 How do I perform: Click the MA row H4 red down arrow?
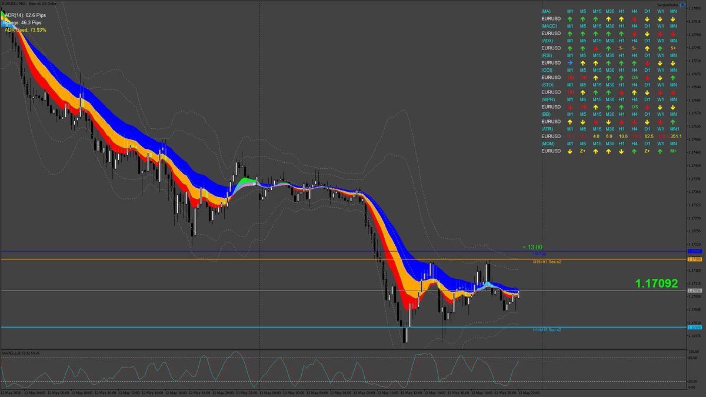click(x=634, y=18)
